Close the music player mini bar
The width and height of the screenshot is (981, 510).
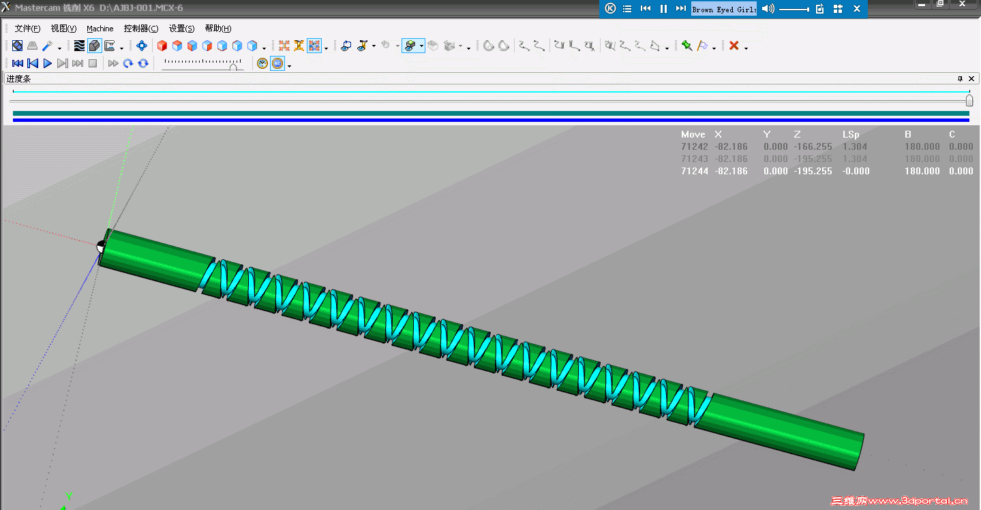[857, 9]
